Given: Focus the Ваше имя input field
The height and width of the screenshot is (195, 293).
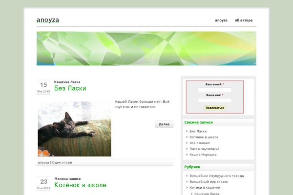Looking at the screenshot, I should click(215, 100).
